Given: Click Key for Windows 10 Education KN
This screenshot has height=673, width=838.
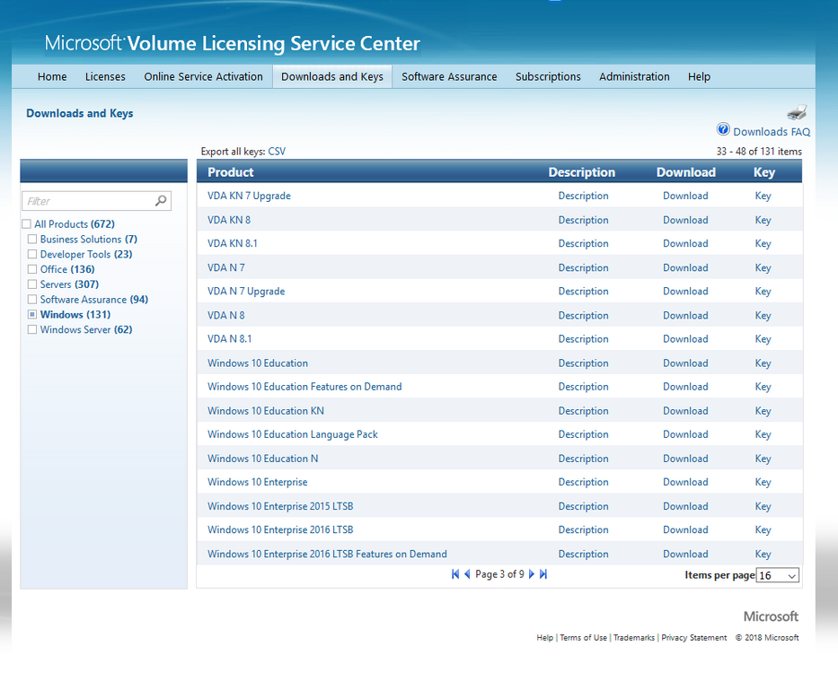Looking at the screenshot, I should pyautogui.click(x=763, y=411).
